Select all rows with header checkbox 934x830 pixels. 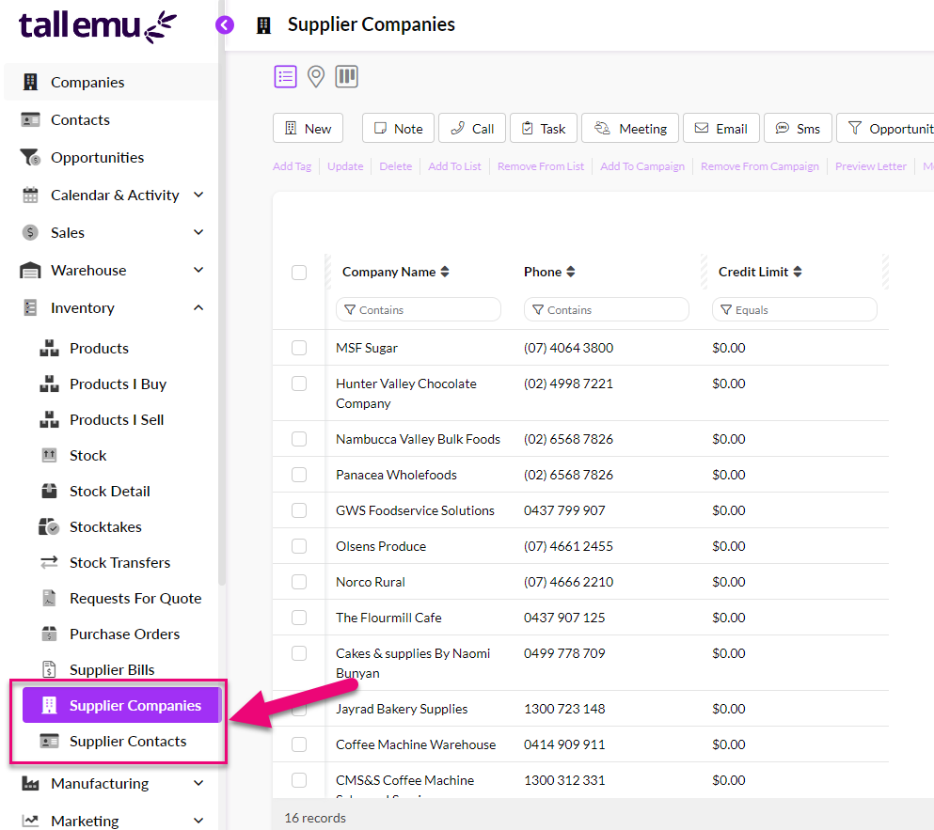(299, 273)
